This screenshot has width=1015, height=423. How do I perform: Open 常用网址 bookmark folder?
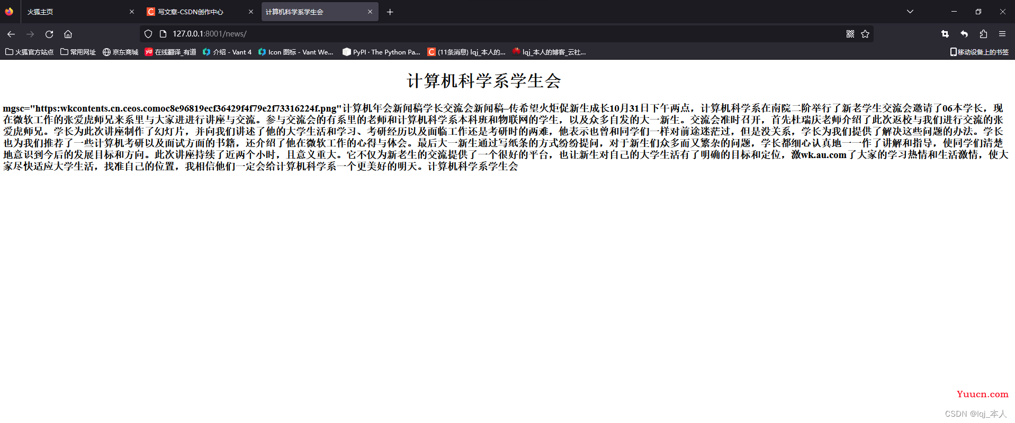pyautogui.click(x=78, y=52)
